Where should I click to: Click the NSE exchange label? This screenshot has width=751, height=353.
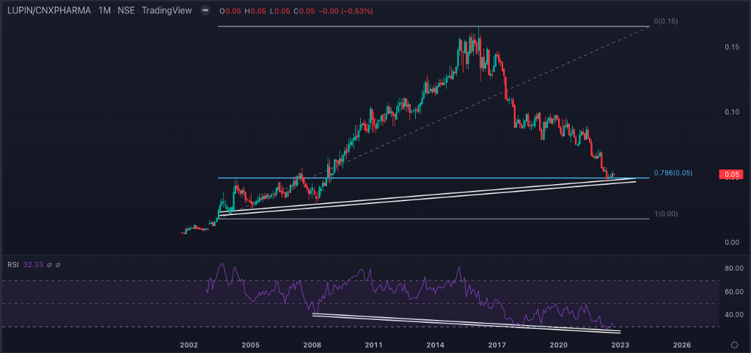[125, 10]
